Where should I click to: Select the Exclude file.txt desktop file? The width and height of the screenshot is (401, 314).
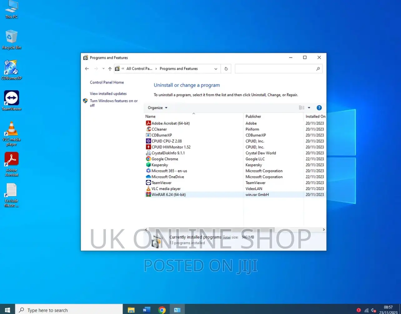click(12, 195)
